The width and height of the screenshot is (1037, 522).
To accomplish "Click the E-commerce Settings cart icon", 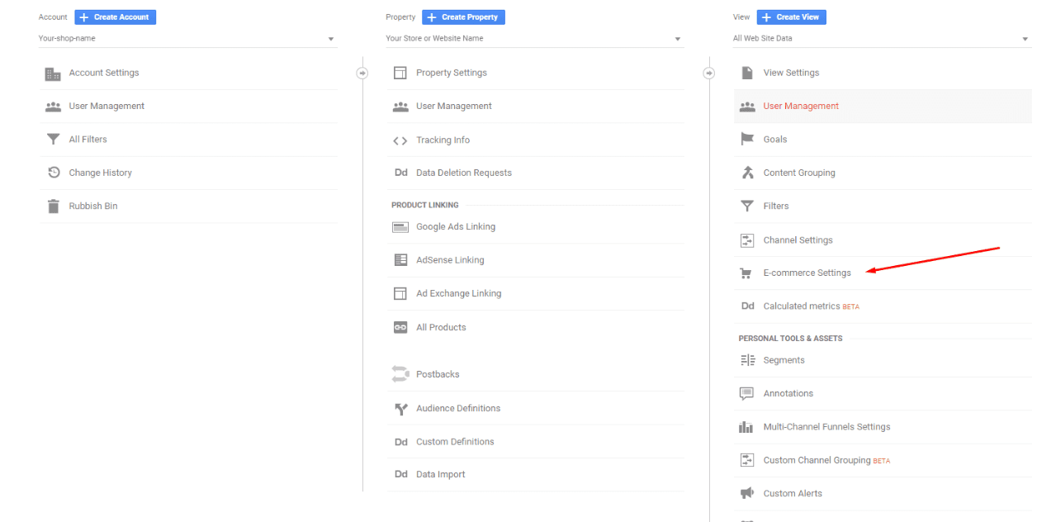I will click(x=746, y=273).
